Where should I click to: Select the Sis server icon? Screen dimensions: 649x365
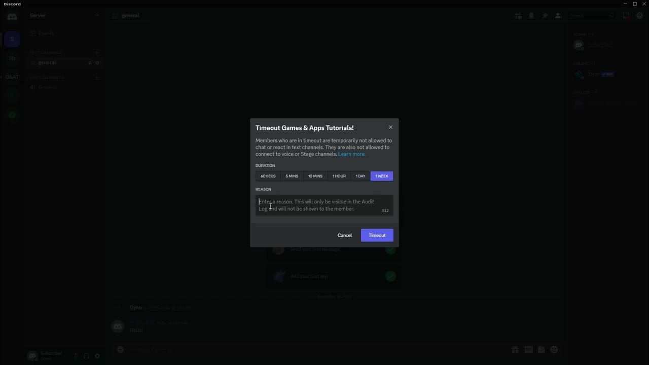(12, 58)
